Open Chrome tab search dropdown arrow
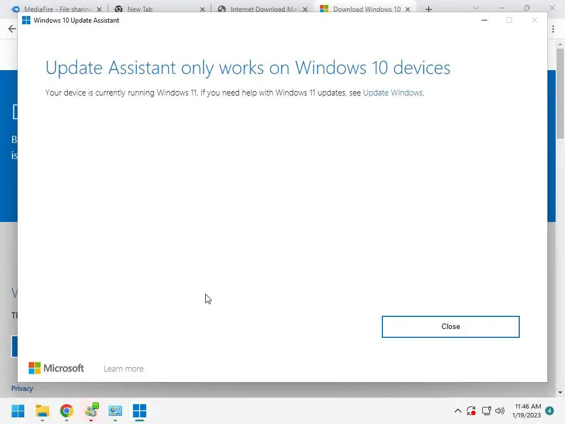 pos(476,8)
